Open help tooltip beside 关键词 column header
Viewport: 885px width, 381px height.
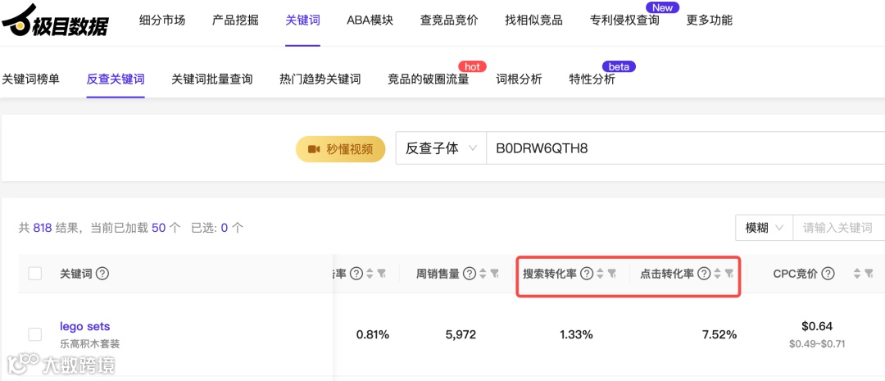pos(102,274)
